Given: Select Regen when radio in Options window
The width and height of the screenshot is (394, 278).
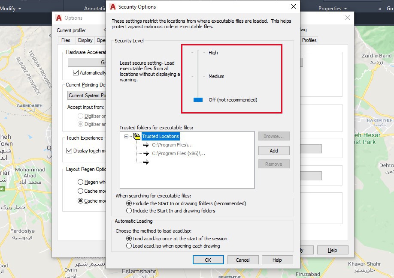Looking at the screenshot, I should 80,182.
